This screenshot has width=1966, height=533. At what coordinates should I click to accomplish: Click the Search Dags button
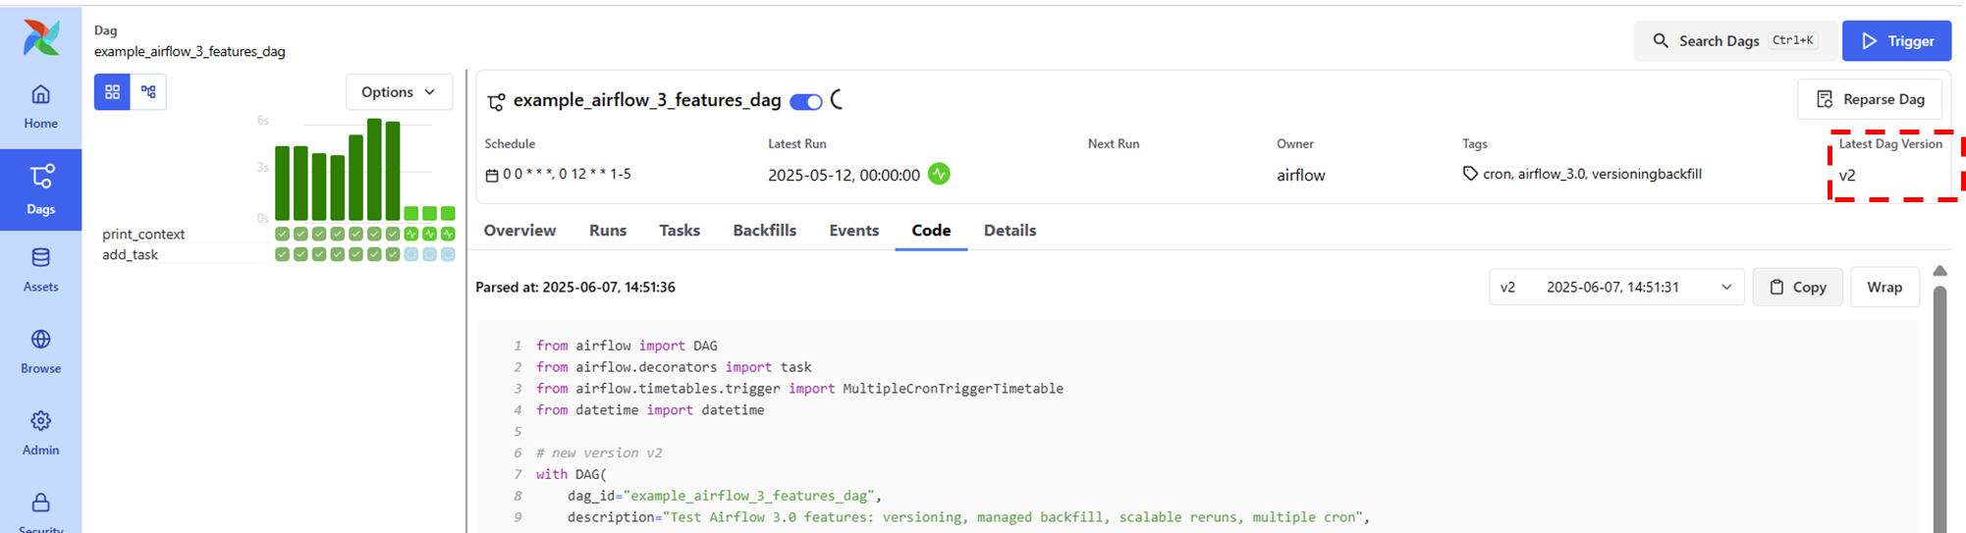1735,40
